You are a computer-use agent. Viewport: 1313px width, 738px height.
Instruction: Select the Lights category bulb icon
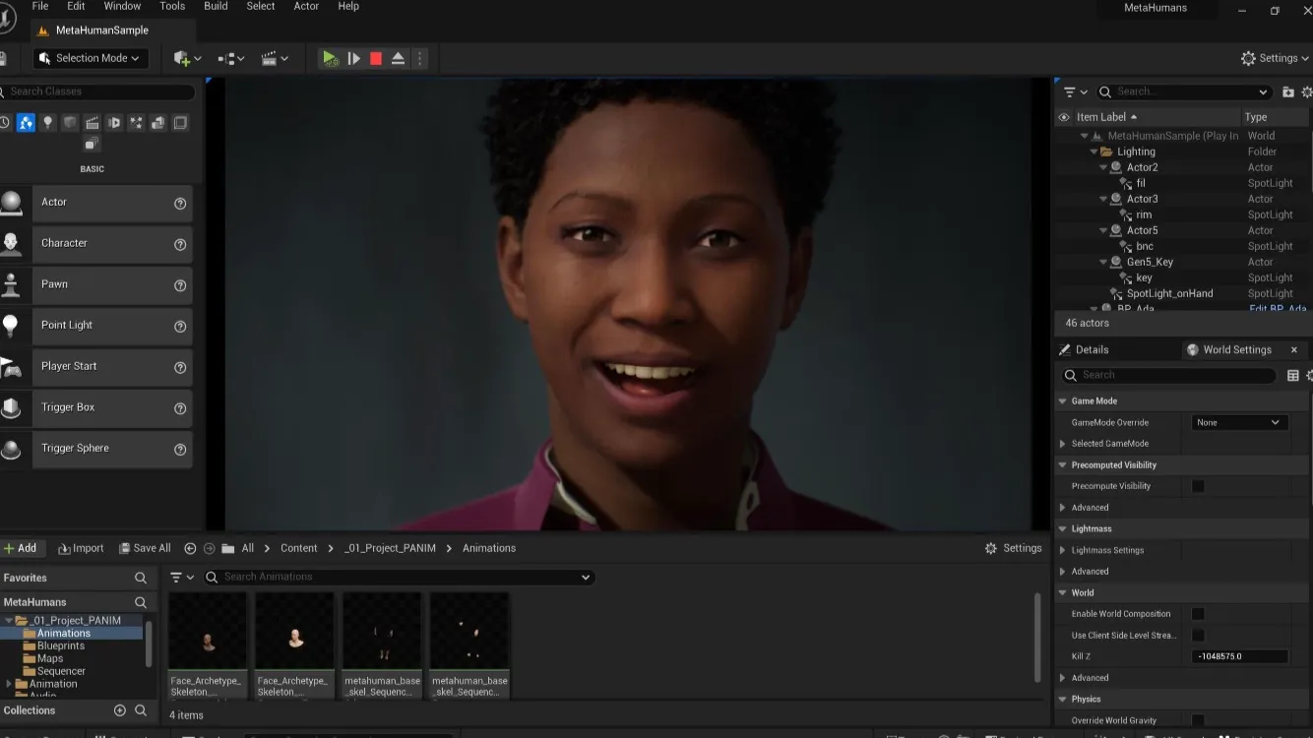[x=48, y=123]
